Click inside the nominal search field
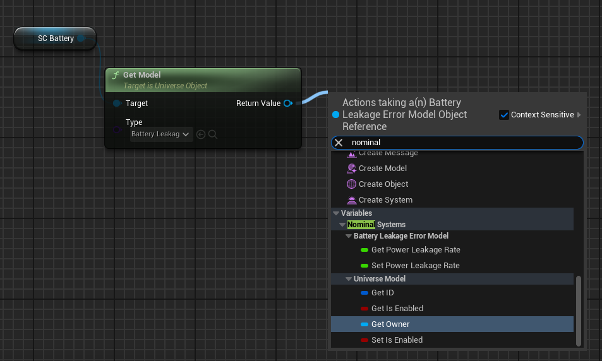The height and width of the screenshot is (361, 602). (461, 143)
